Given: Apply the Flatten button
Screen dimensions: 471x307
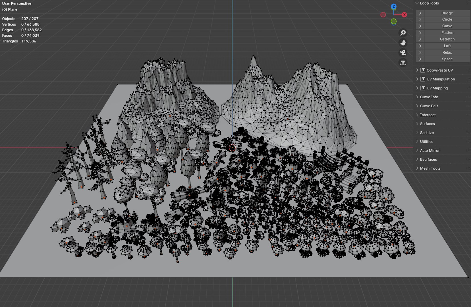Looking at the screenshot, I should [447, 33].
